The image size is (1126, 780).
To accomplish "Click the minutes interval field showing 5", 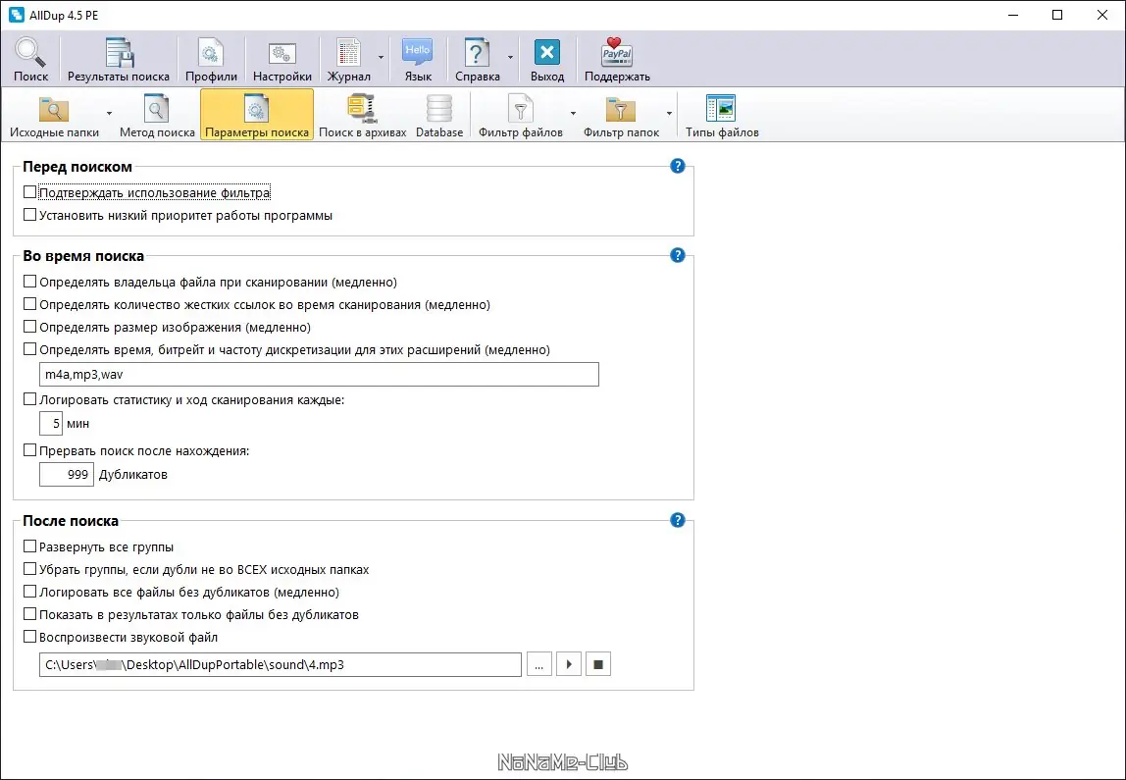I will pos(51,424).
